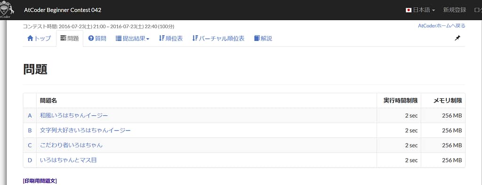The image size is (482, 185).
Task: Click 2 sec in row C
Action: pyautogui.click(x=411, y=145)
